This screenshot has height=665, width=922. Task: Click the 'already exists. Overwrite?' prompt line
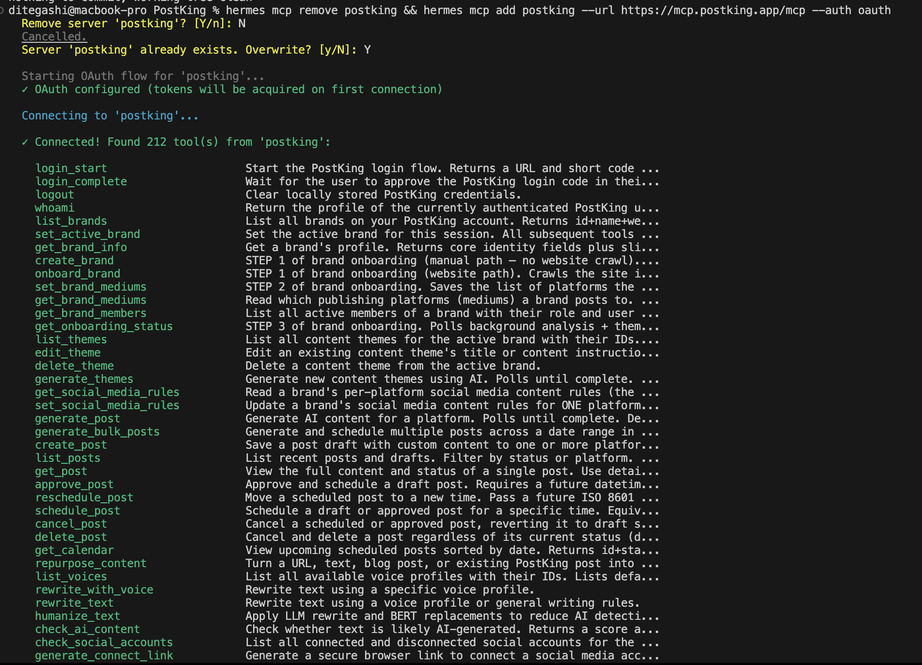coord(196,50)
